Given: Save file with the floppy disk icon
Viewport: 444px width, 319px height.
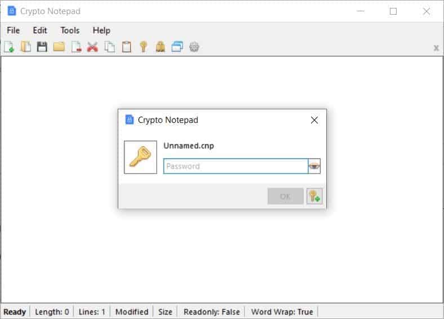Looking at the screenshot, I should tap(42, 47).
